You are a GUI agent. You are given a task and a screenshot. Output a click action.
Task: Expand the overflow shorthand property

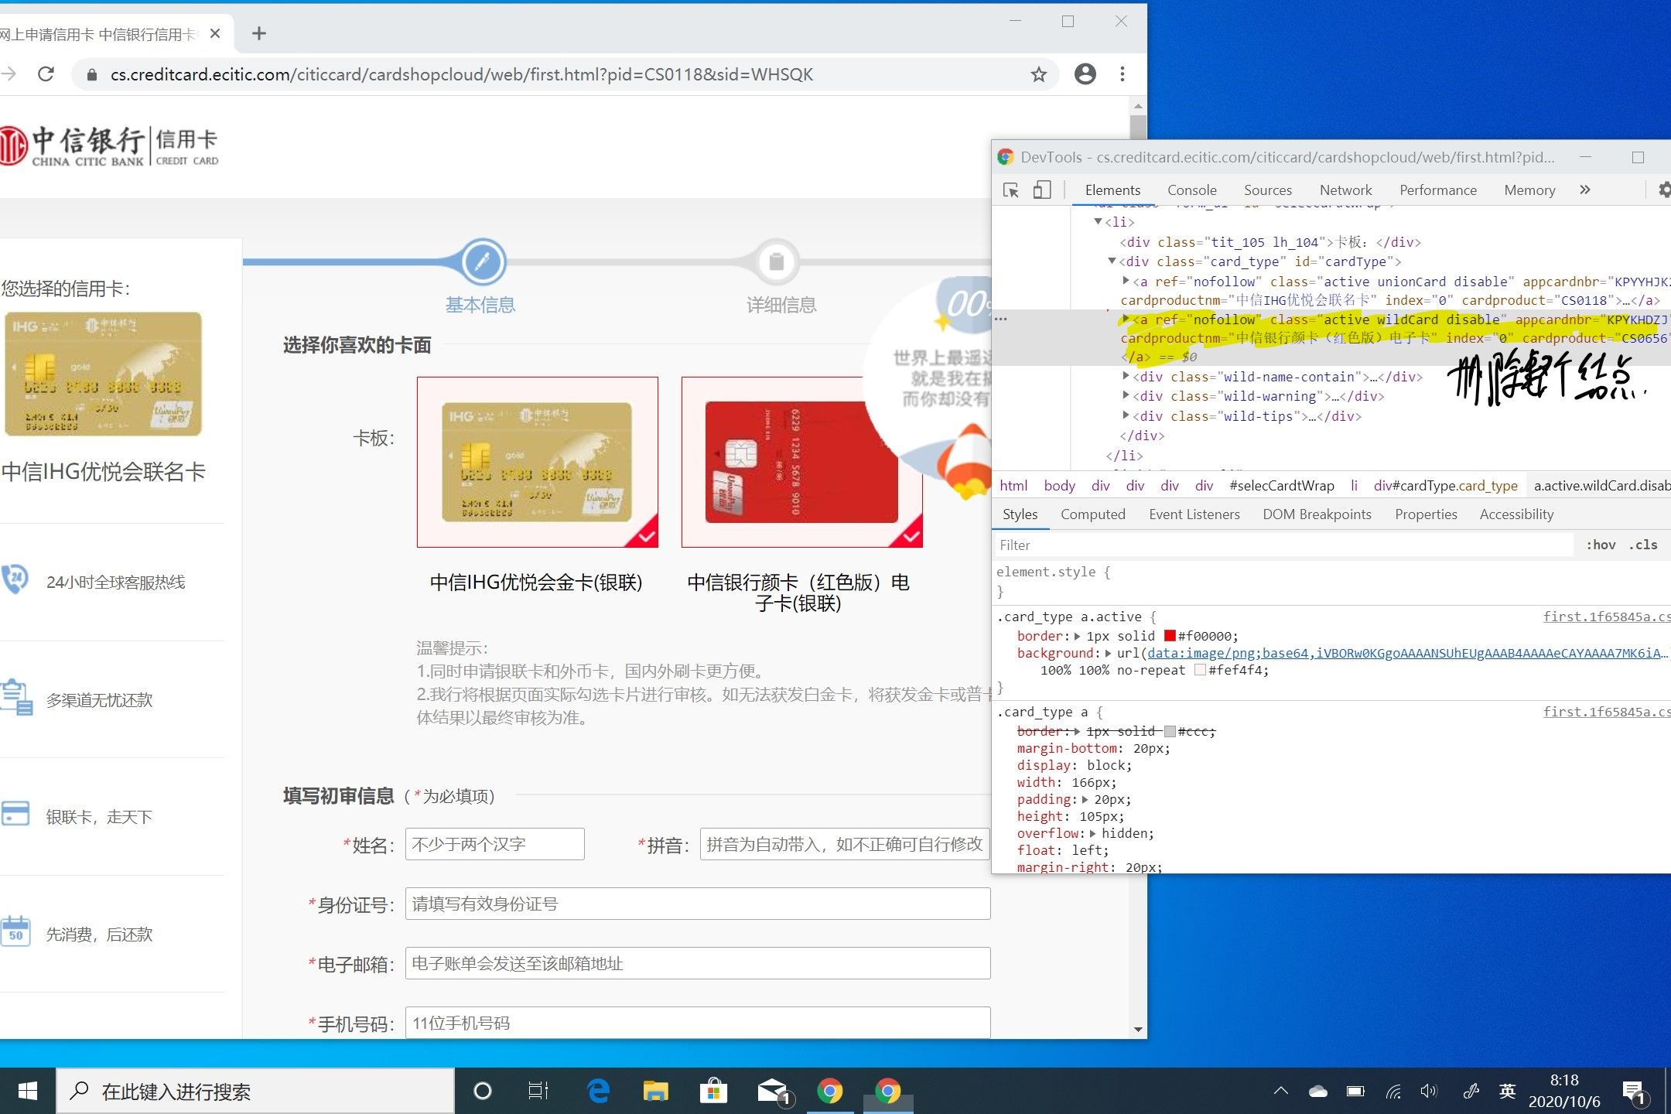click(x=1092, y=833)
